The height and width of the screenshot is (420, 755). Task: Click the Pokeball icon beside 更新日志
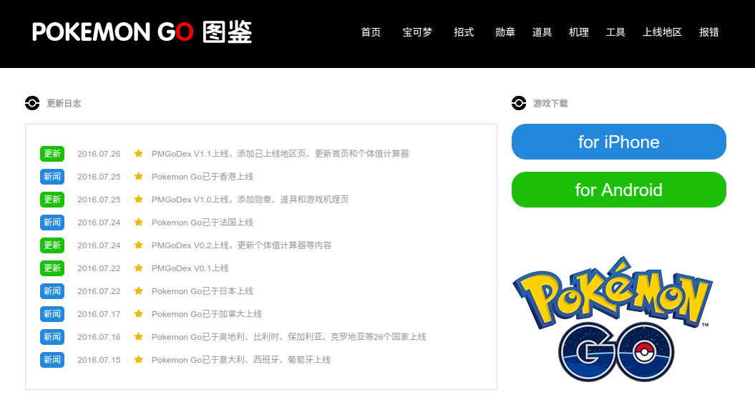pyautogui.click(x=32, y=103)
